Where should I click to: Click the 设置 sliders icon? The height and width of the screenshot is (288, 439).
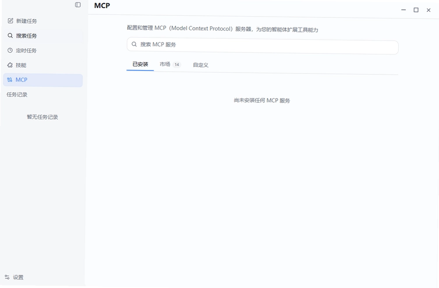(x=7, y=277)
